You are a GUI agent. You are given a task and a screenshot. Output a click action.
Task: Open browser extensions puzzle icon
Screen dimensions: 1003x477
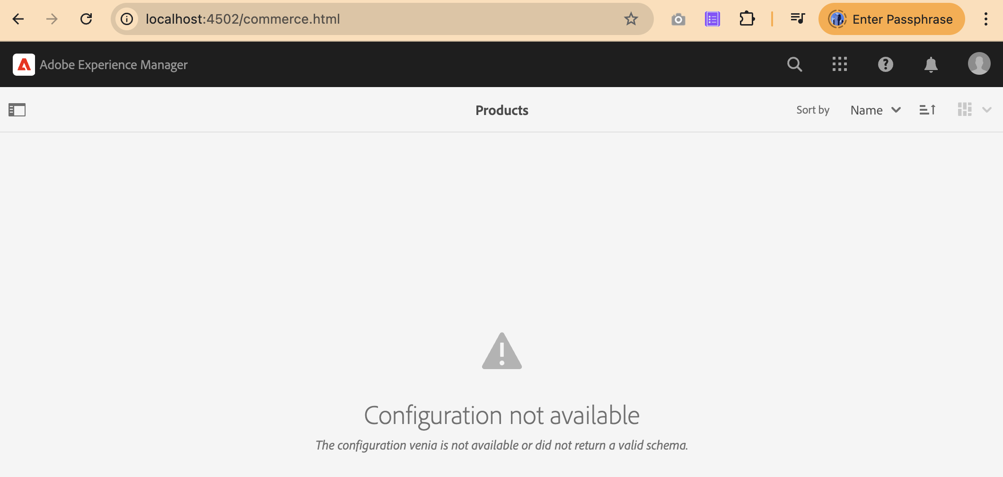tap(747, 19)
